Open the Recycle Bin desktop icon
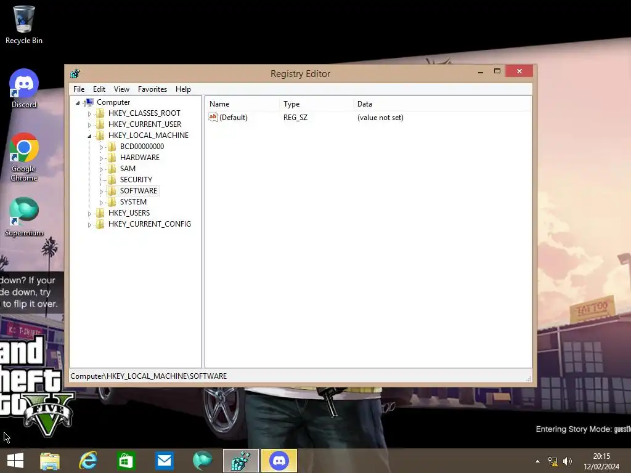Image resolution: width=631 pixels, height=473 pixels. click(x=24, y=25)
